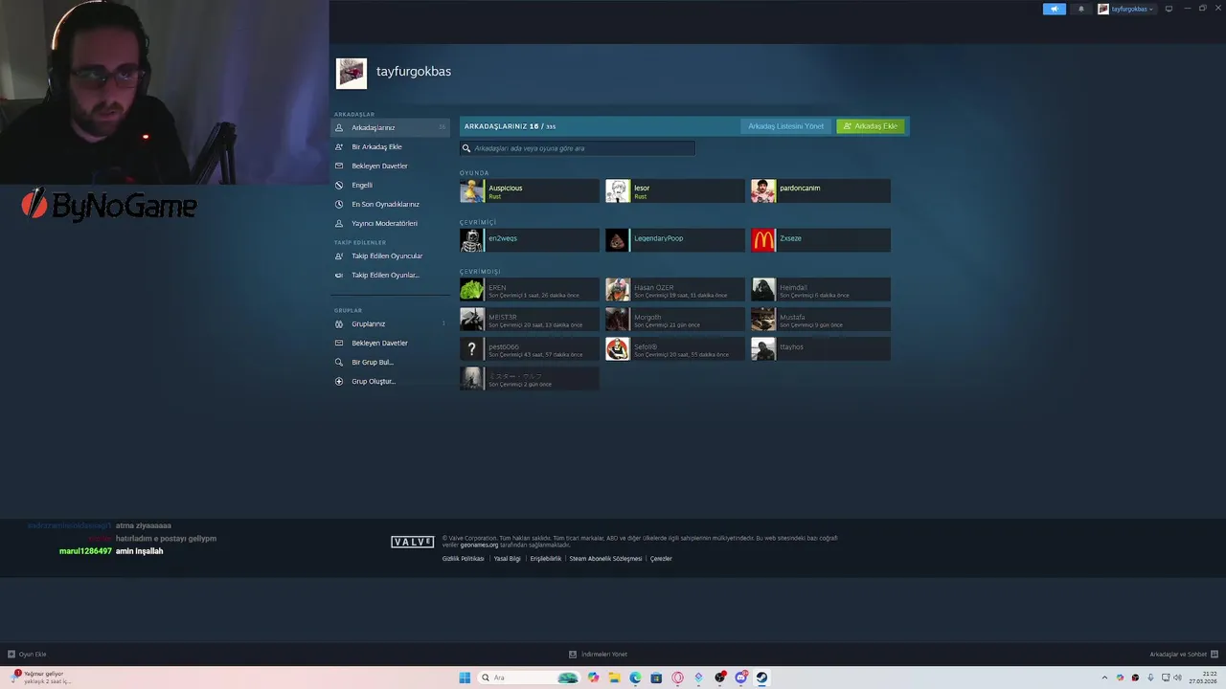Open Bir Grup Bul search item

click(390, 362)
